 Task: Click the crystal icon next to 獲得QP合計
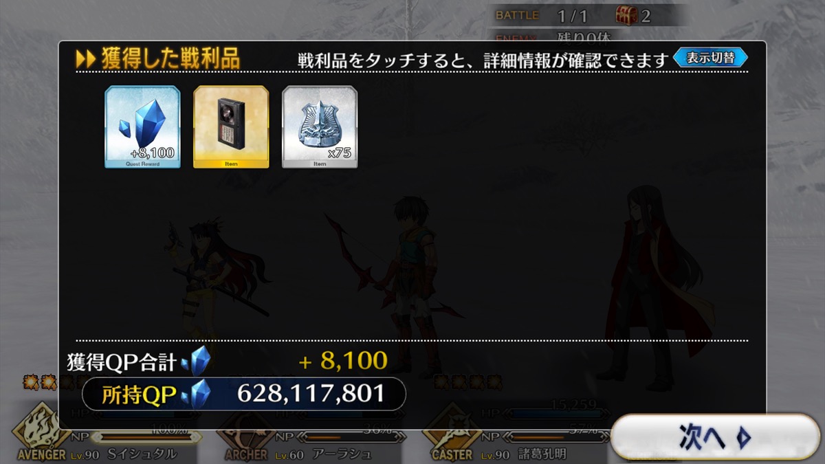pyautogui.click(x=196, y=361)
